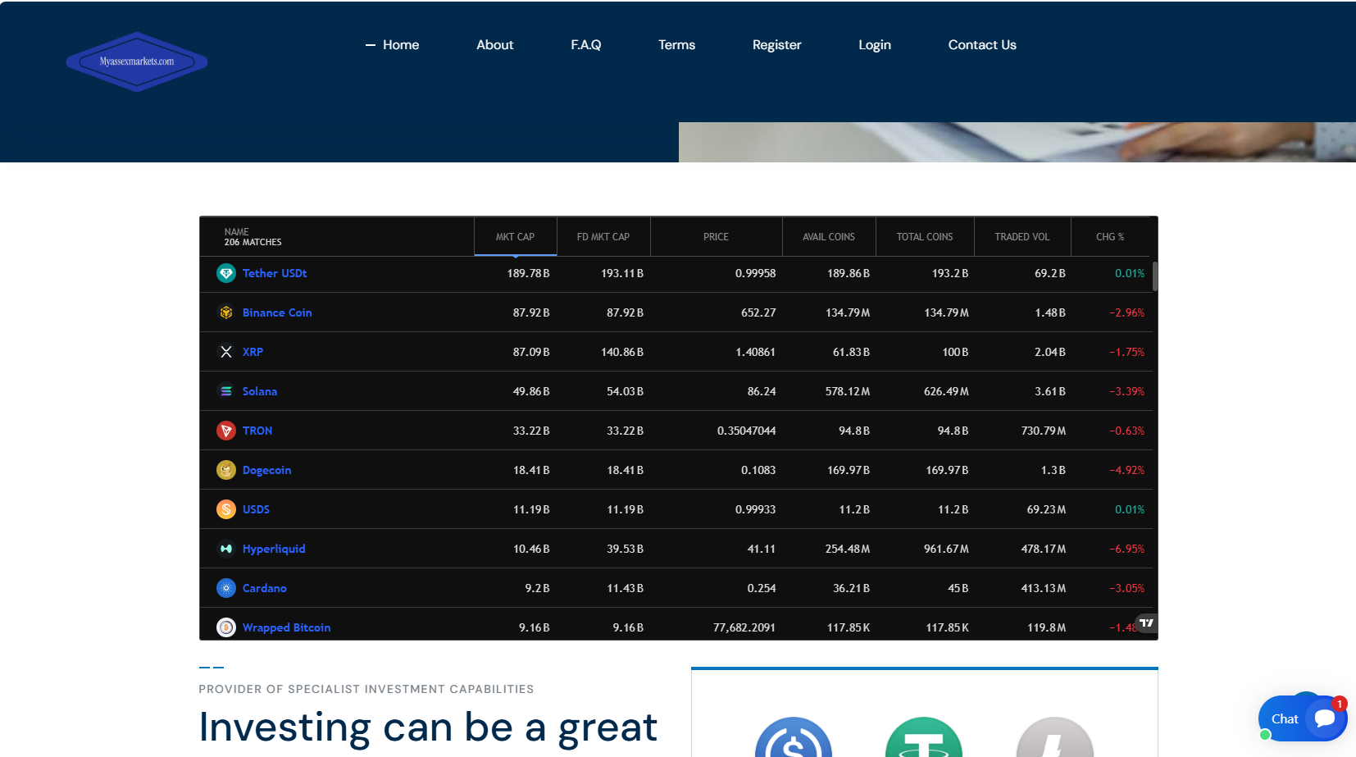Image resolution: width=1356 pixels, height=757 pixels.
Task: Click the XRP change value −1.75%
Action: [1127, 352]
